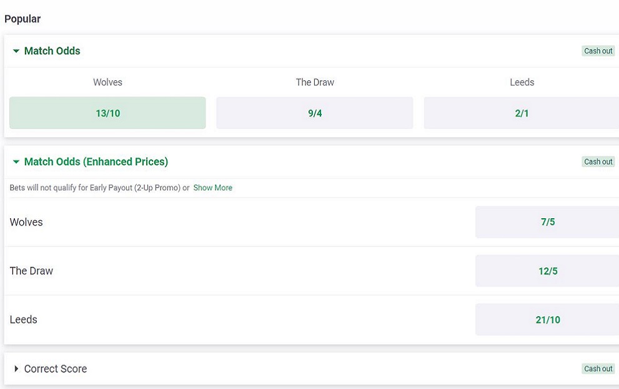Image resolution: width=619 pixels, height=389 pixels.
Task: Click the Cash out badge for Enhanced Prices
Action: pos(598,162)
